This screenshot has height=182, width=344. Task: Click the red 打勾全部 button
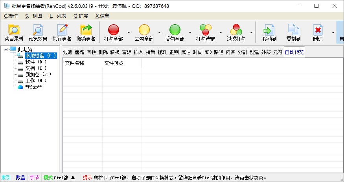coord(114,30)
